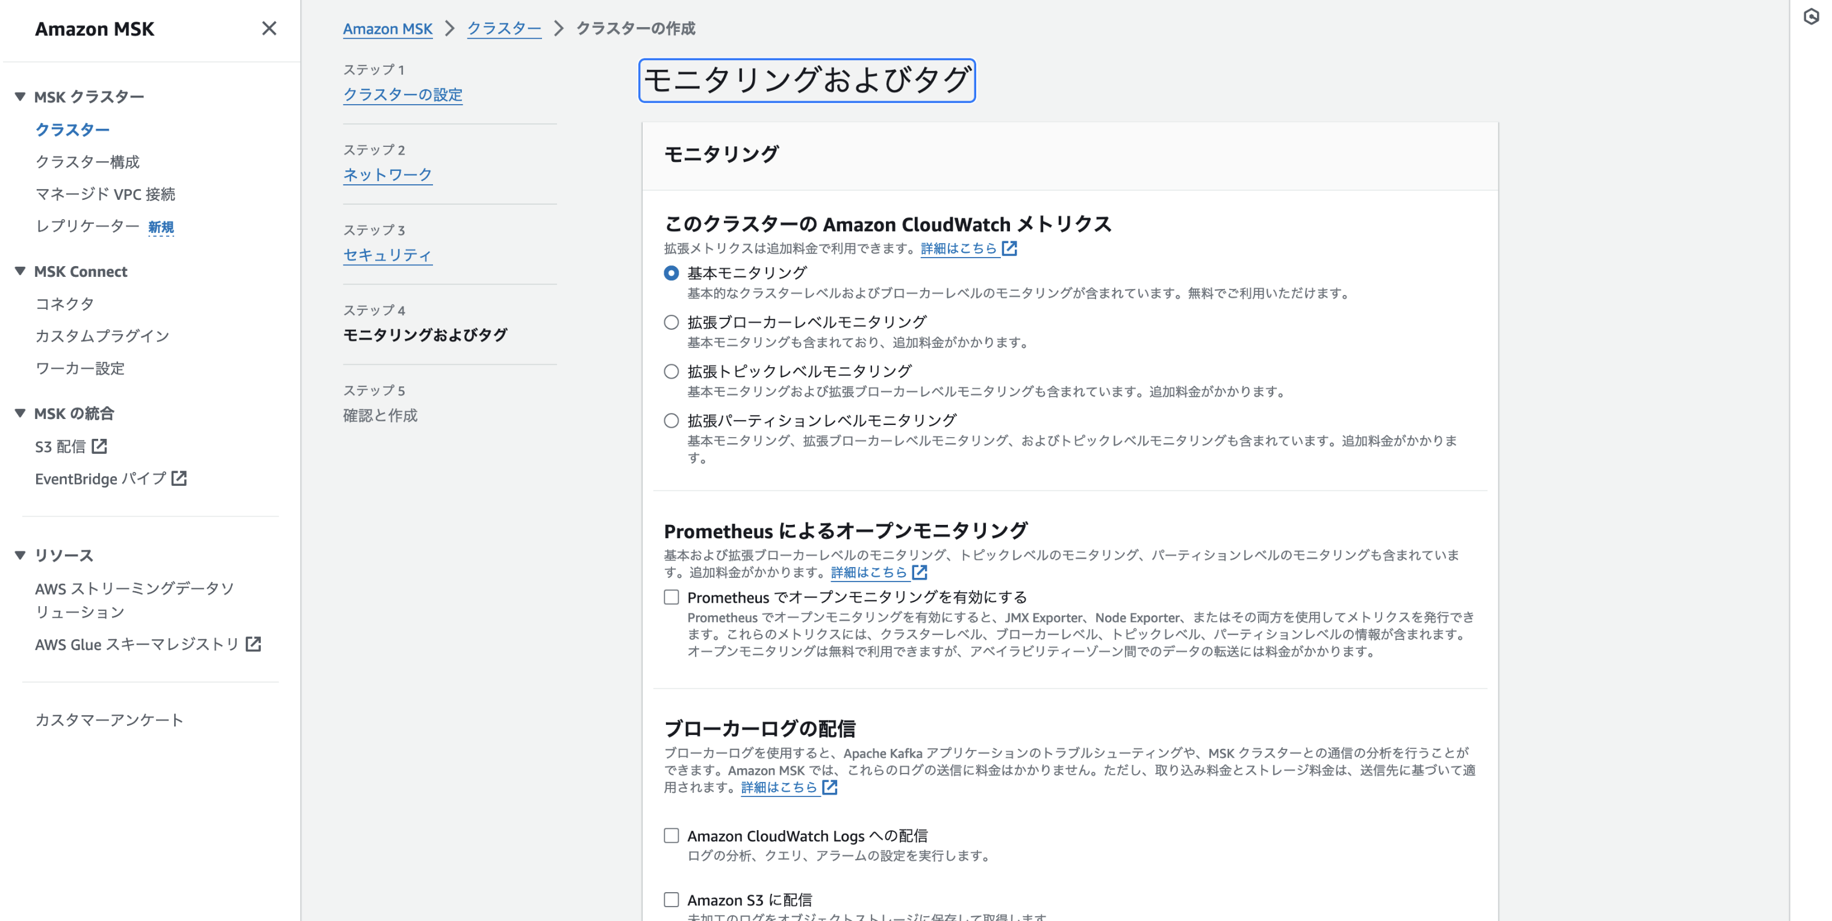Select 拡張ブローカーレベルモニタリング radio button
The height and width of the screenshot is (921, 1832).
671,322
